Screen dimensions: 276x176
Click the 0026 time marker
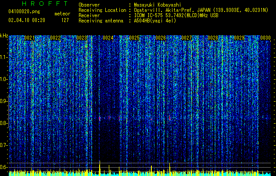pyautogui.click(x=161, y=38)
